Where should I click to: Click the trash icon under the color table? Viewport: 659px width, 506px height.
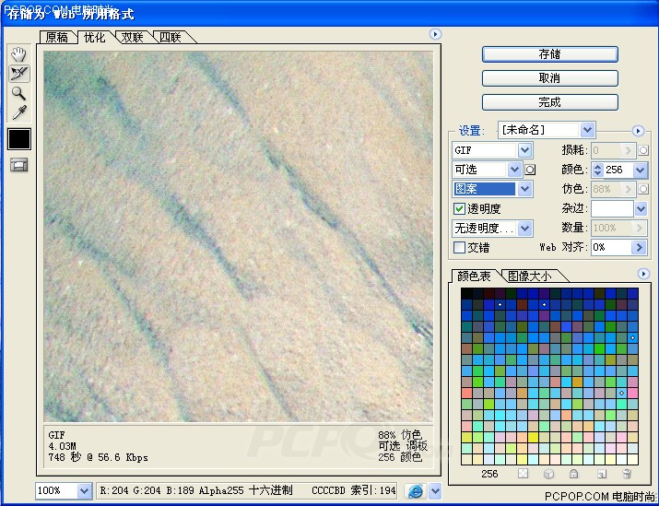[627, 474]
